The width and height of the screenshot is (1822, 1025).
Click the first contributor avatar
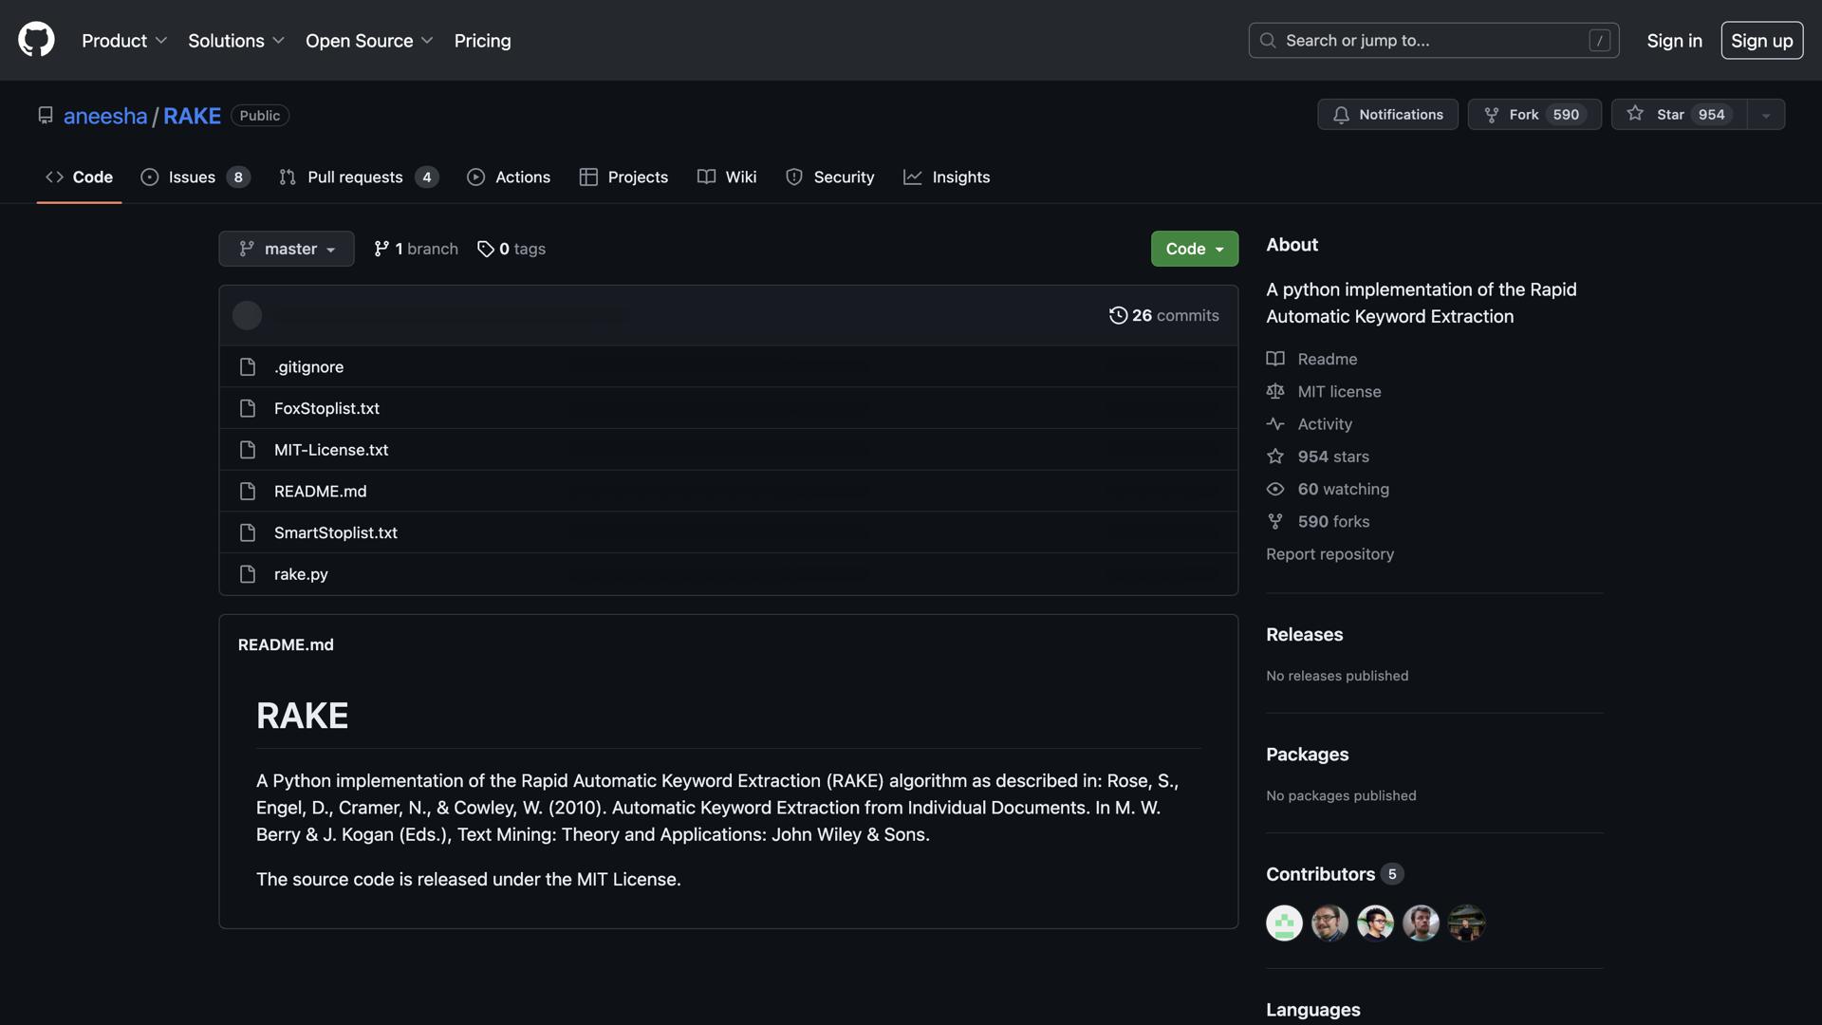pyautogui.click(x=1284, y=922)
